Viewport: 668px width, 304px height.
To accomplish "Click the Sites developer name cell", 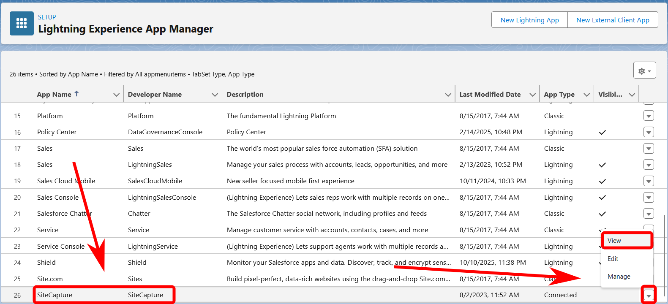I will pyautogui.click(x=135, y=279).
